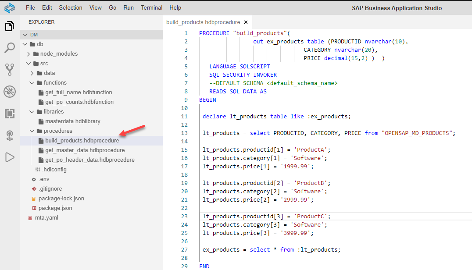Open get_full_name.hdbfunction in explorer
Screen dimensions: 472x270
coord(79,92)
